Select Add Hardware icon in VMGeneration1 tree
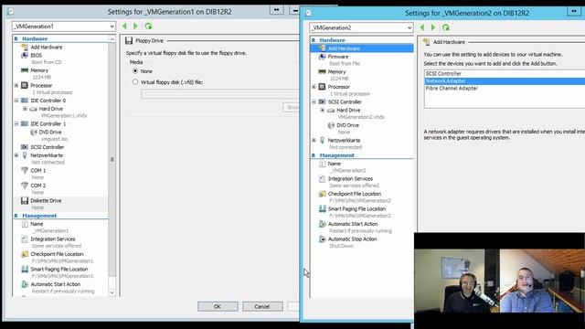Image resolution: width=585 pixels, height=329 pixels. (x=25, y=47)
